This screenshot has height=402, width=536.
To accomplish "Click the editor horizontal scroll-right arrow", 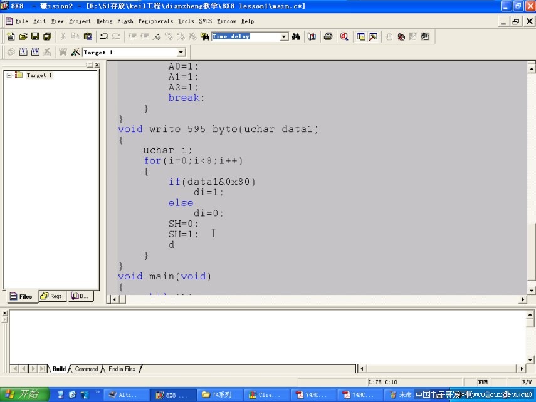I will point(523,299).
